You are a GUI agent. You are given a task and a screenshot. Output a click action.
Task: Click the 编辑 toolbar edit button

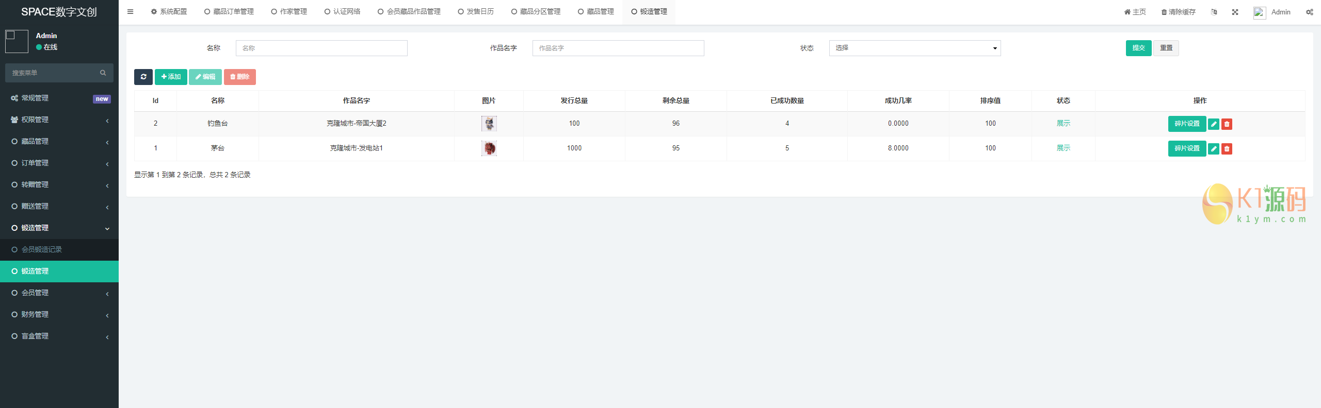coord(205,77)
